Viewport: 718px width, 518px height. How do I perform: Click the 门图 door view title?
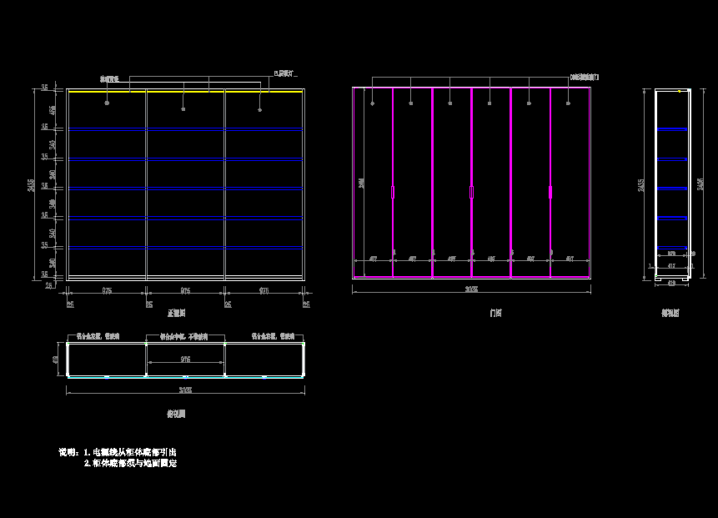pos(495,313)
